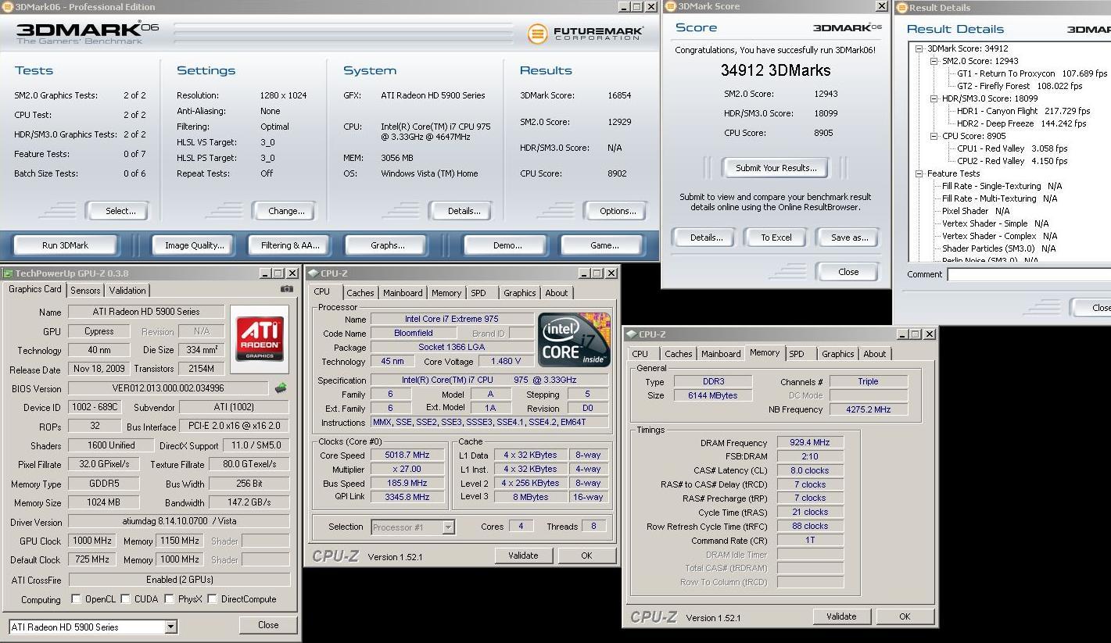This screenshot has height=643, width=1111.
Task: Select HDR1 - Canyon Flight result row
Action: coord(1023,111)
